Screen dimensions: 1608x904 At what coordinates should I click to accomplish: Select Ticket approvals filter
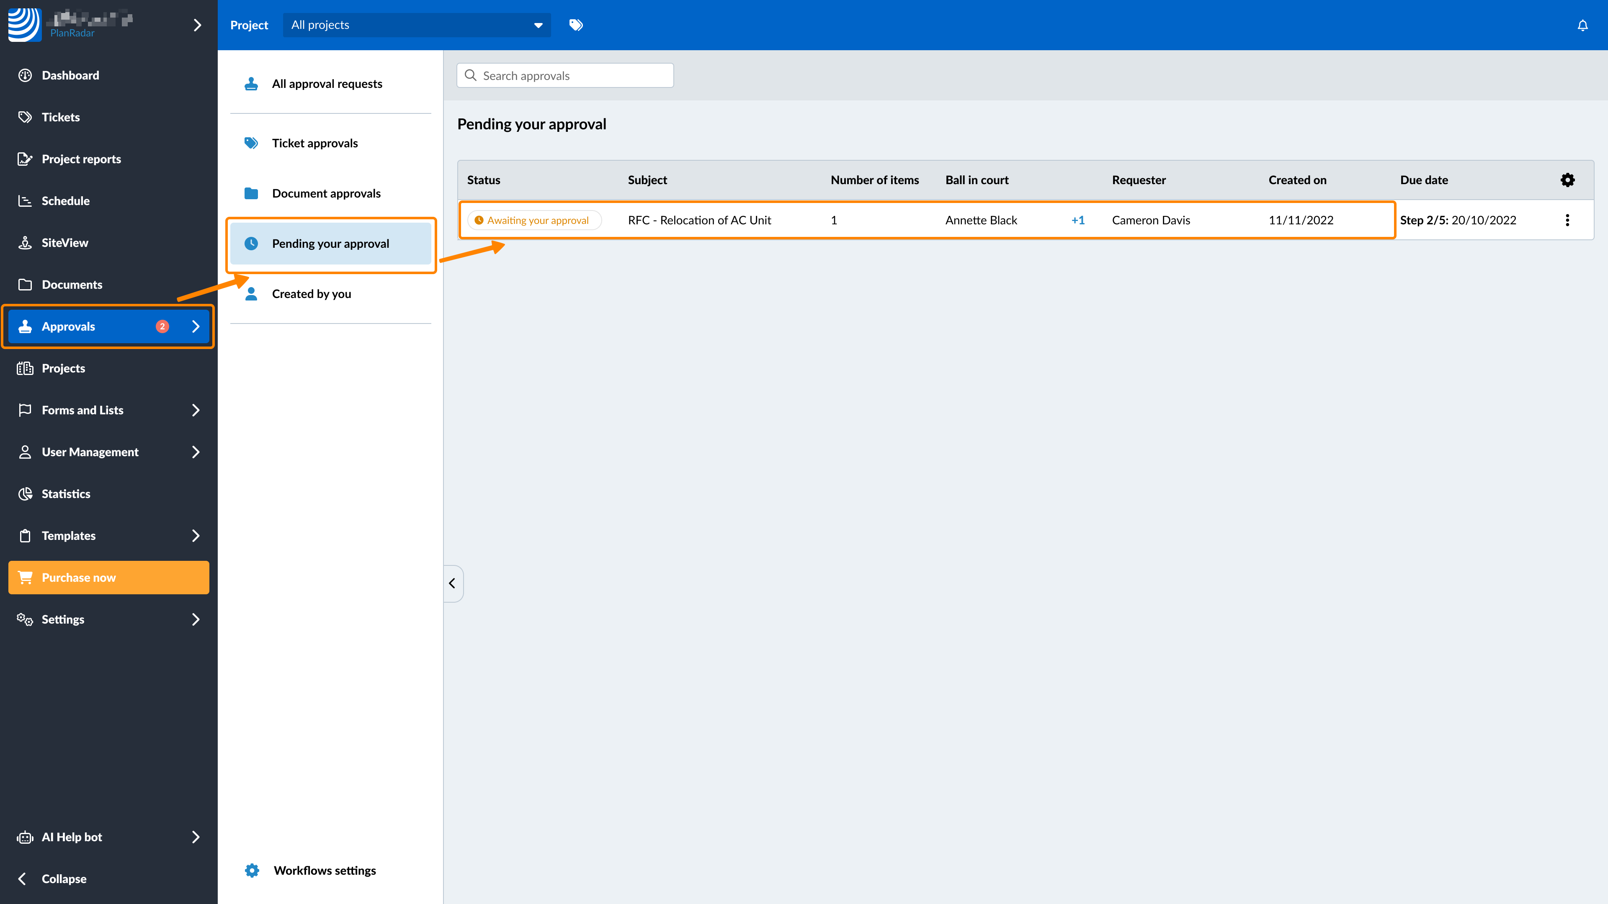(314, 144)
